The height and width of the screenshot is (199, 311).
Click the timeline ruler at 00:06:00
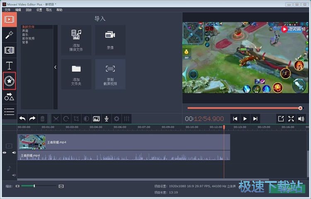point(120,127)
